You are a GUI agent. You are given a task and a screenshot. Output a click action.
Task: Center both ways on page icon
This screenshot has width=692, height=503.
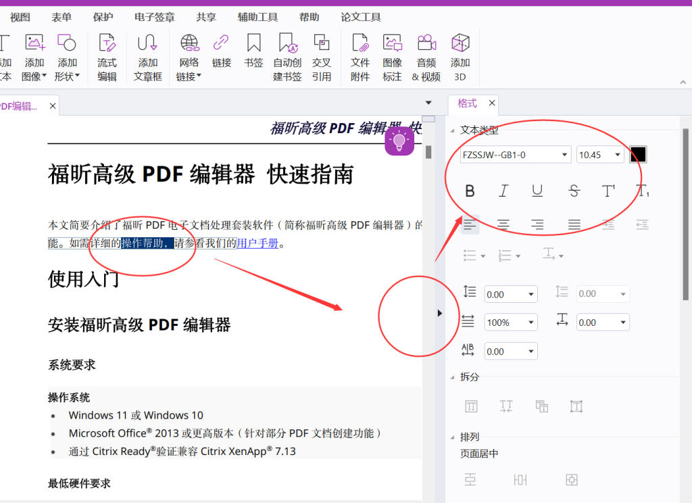click(x=572, y=479)
